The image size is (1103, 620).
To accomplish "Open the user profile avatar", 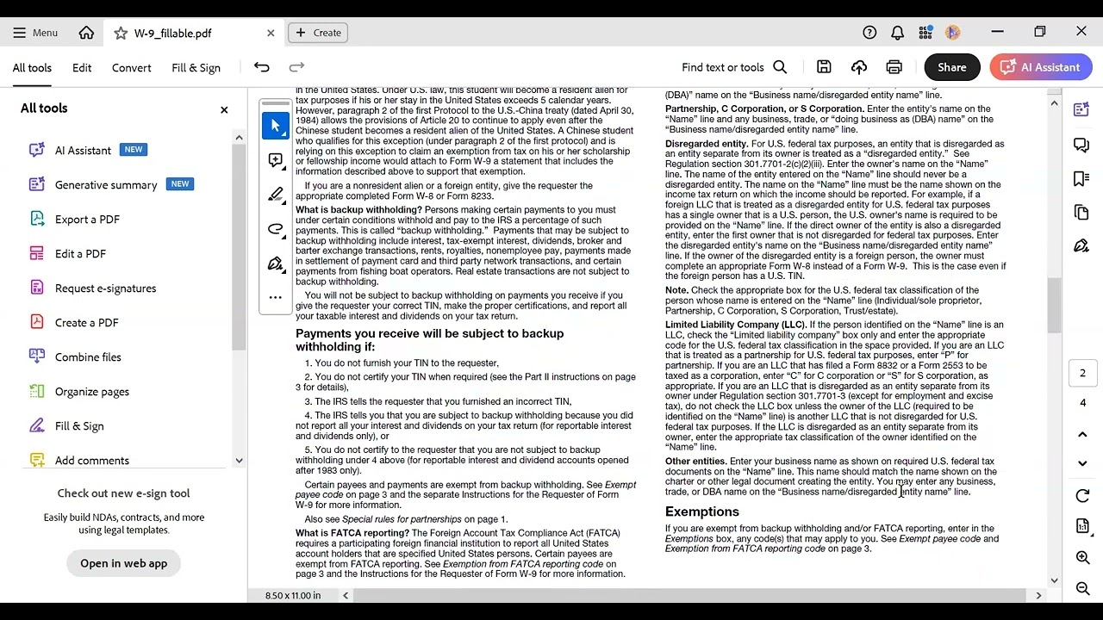I will 952,33.
